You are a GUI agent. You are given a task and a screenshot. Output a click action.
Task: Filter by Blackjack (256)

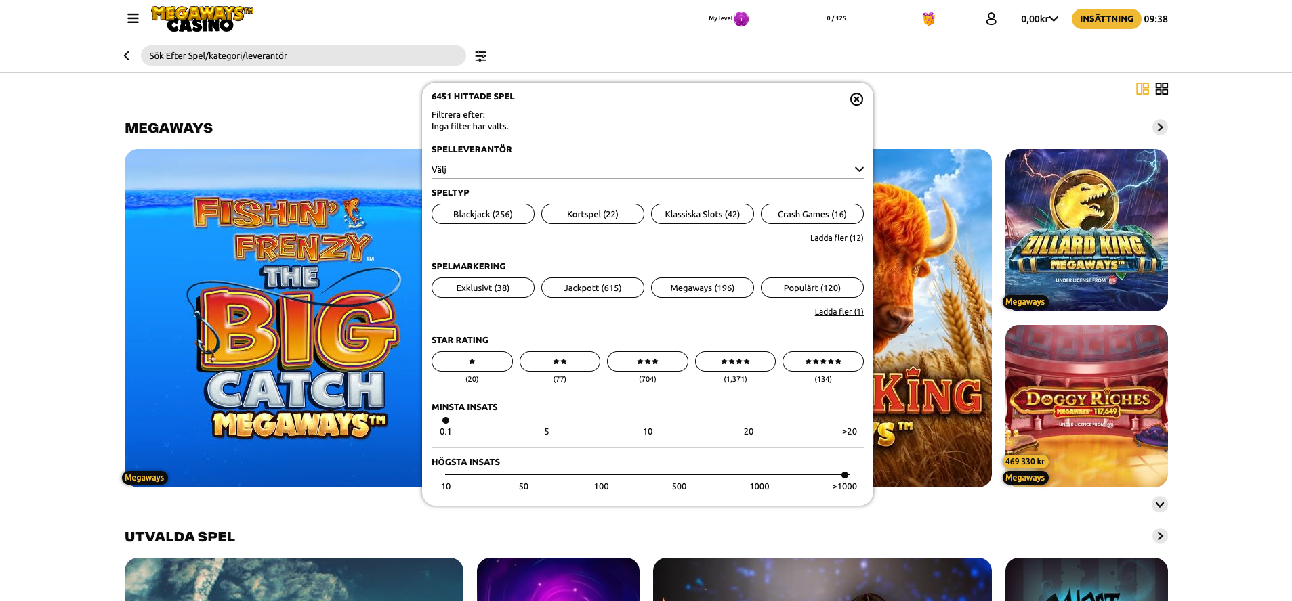click(482, 214)
